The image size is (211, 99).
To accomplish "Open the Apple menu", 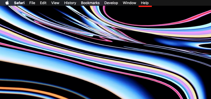I will (x=7, y=3).
